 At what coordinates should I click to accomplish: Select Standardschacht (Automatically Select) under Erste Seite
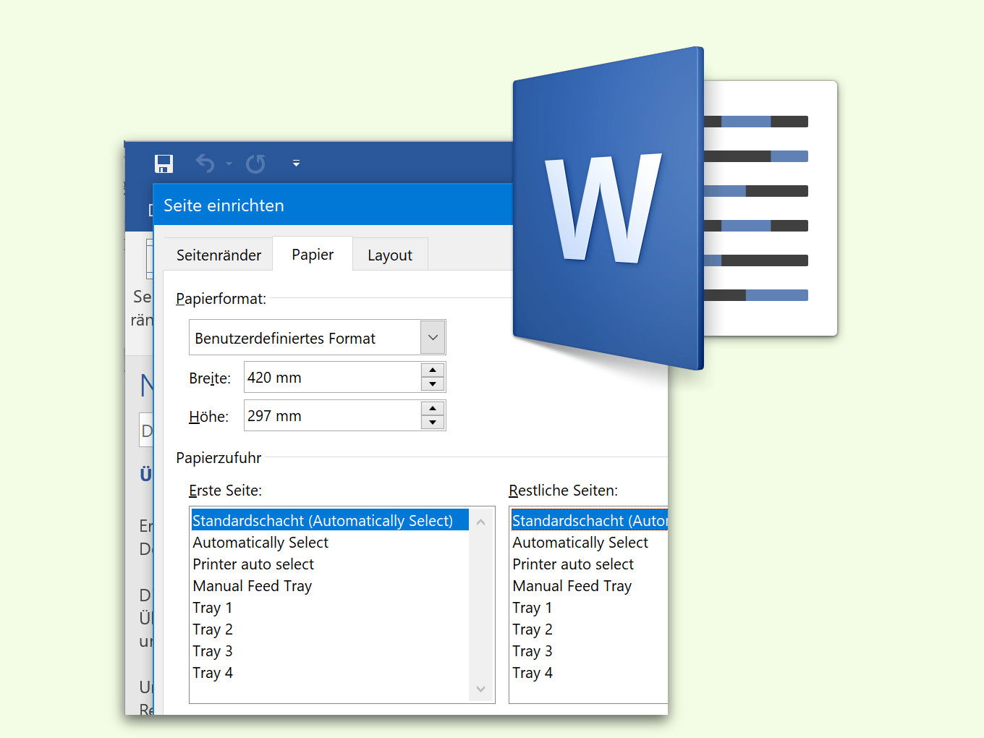coord(330,520)
